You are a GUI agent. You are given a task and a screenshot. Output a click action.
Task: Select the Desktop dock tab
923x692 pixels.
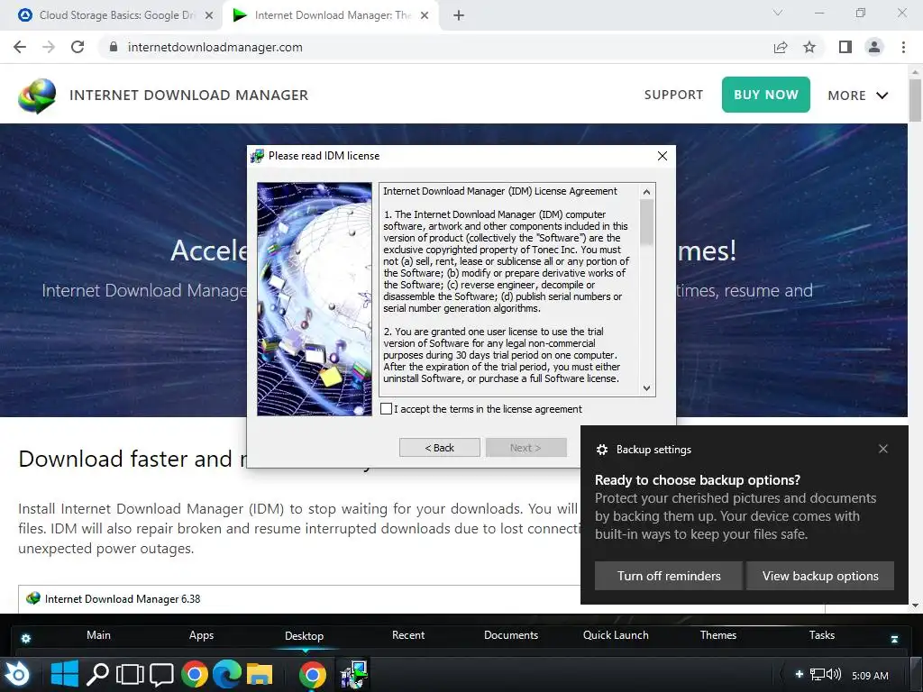(304, 635)
